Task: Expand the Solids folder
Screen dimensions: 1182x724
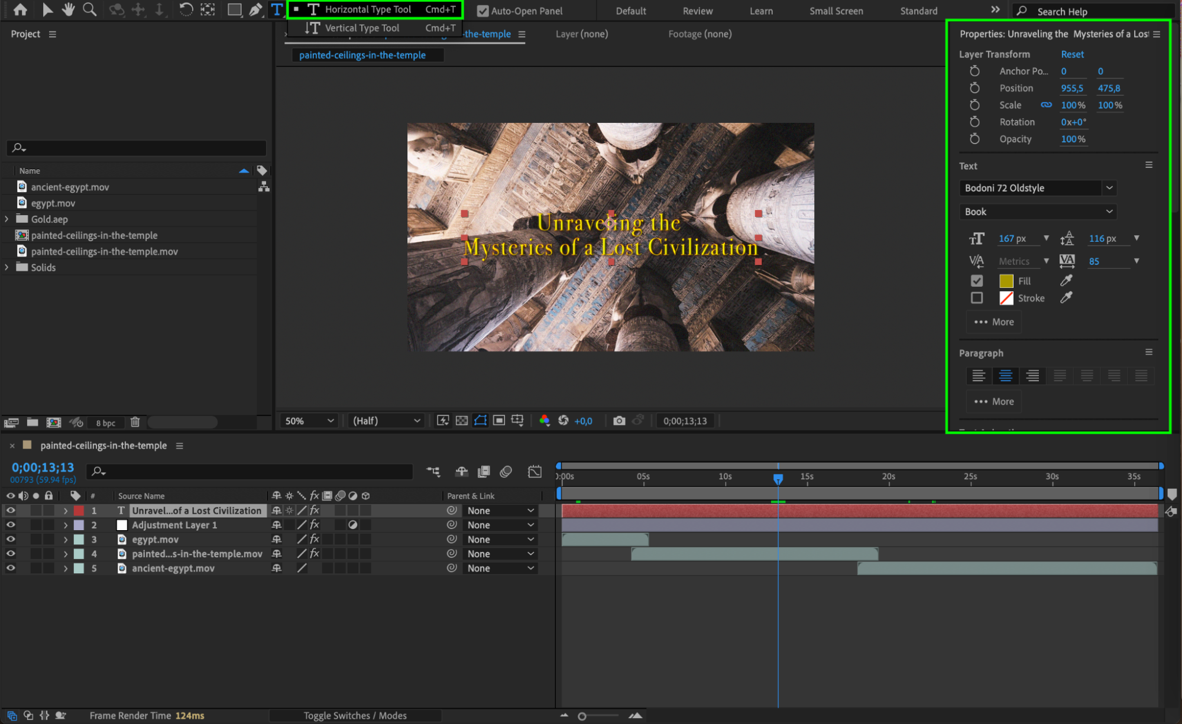Action: coord(7,267)
